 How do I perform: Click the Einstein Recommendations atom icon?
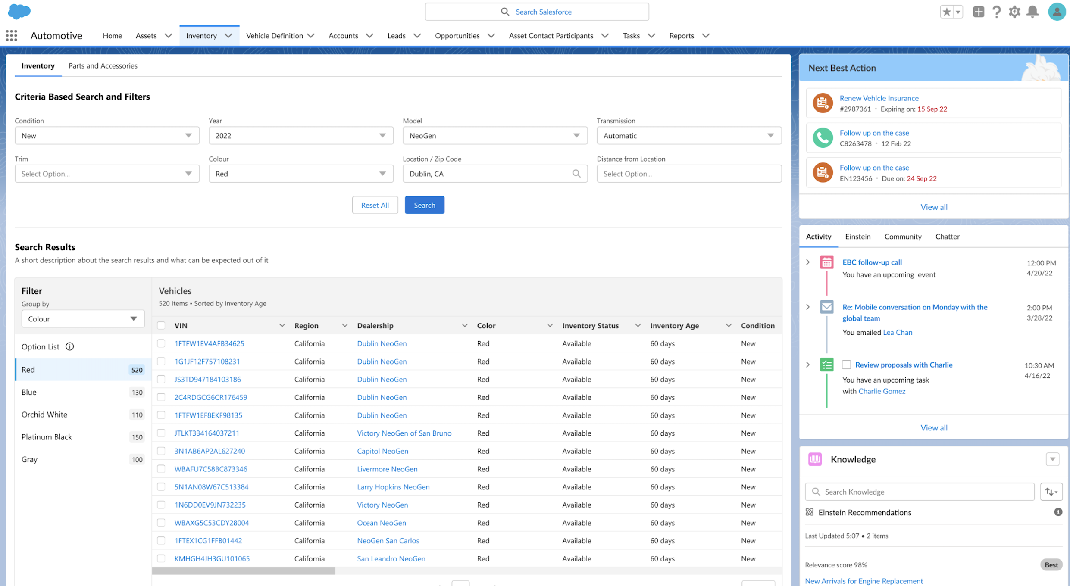click(x=809, y=512)
